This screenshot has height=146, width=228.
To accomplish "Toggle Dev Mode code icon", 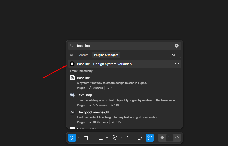I will [177, 138].
